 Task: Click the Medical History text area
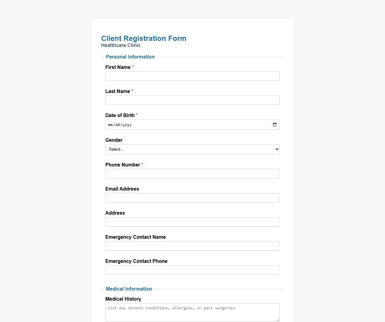(192, 312)
